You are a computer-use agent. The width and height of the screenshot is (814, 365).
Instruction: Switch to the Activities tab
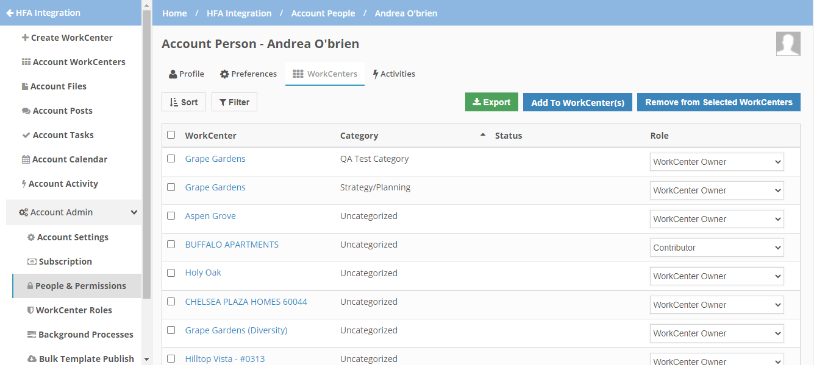(394, 74)
